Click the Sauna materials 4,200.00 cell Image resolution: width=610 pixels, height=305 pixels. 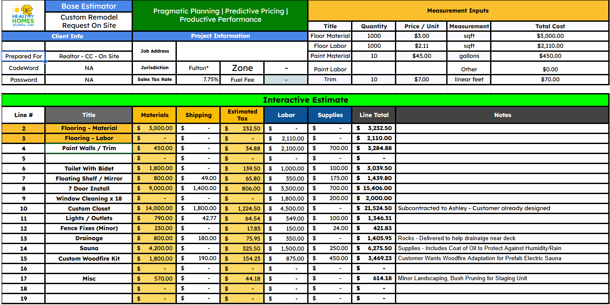pyautogui.click(x=155, y=248)
